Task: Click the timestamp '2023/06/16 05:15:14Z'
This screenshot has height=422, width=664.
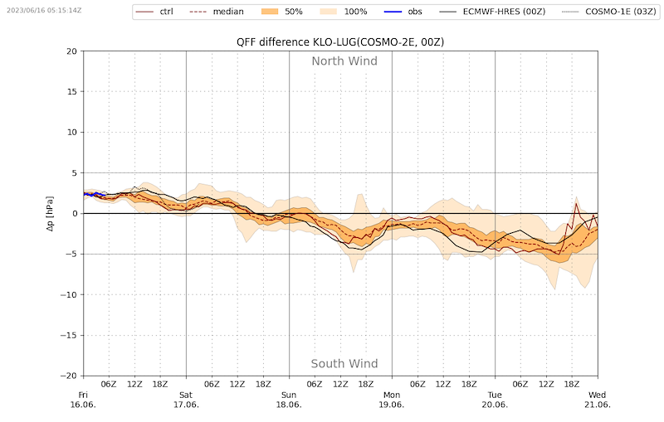Action: pyautogui.click(x=44, y=10)
